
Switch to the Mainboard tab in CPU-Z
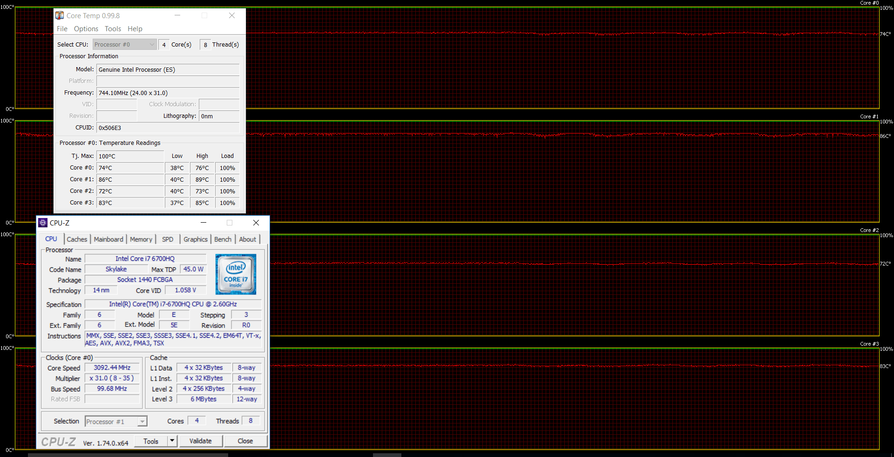108,239
